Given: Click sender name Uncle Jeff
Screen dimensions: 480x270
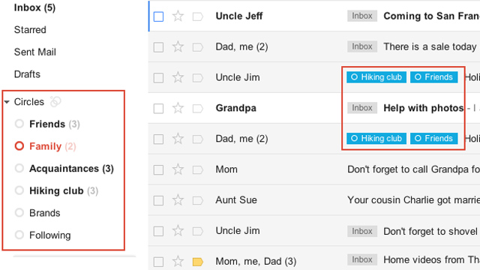Looking at the screenshot, I should pos(239,16).
